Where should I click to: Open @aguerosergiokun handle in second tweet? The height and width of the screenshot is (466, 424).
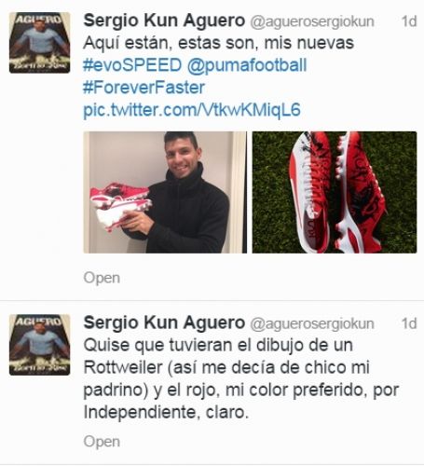coord(312,324)
